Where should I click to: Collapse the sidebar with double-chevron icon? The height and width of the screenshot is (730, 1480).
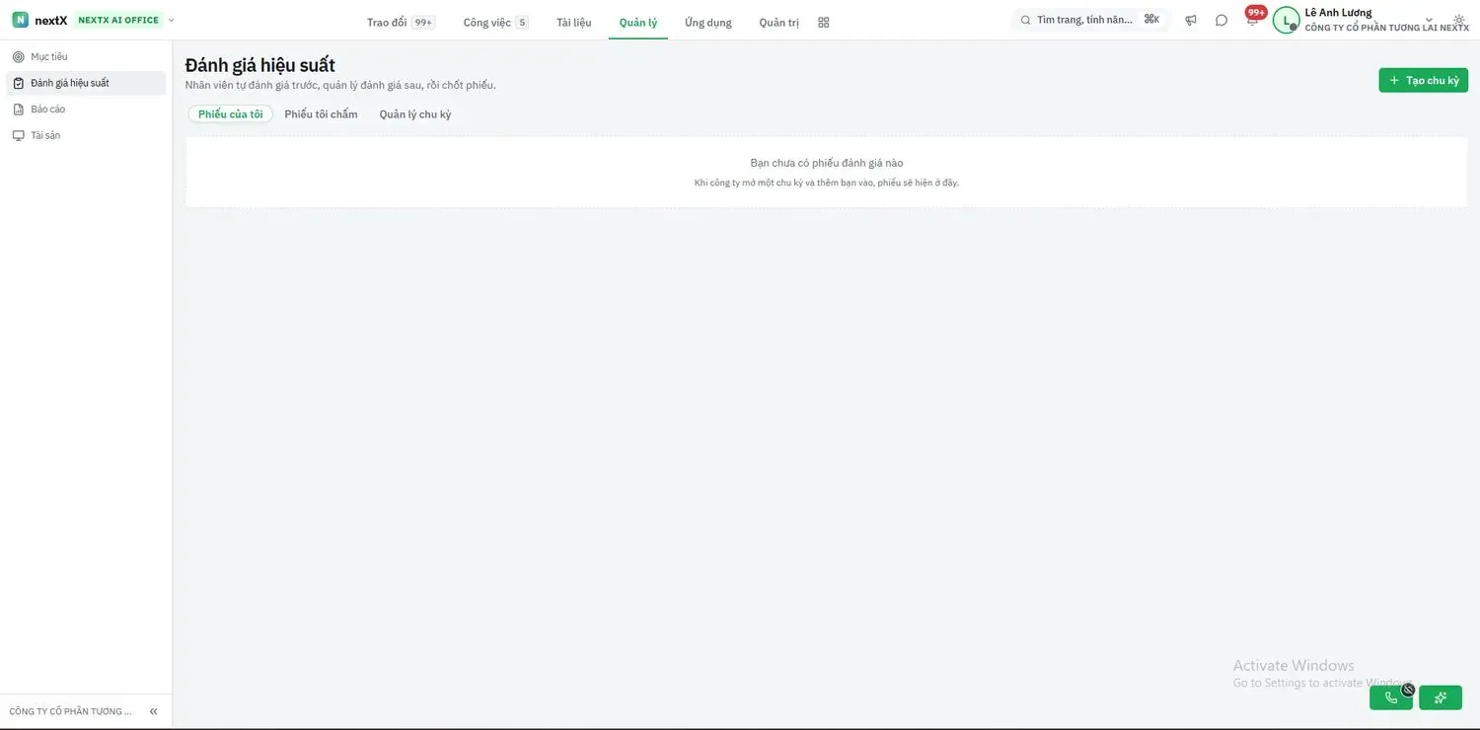[x=153, y=711]
